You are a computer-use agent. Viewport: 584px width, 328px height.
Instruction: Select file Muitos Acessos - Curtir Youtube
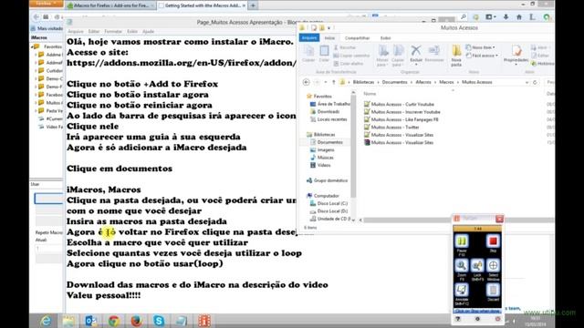pyautogui.click(x=400, y=105)
